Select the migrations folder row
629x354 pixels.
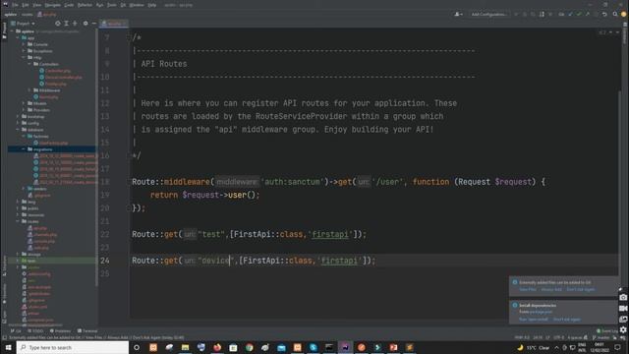[52, 149]
